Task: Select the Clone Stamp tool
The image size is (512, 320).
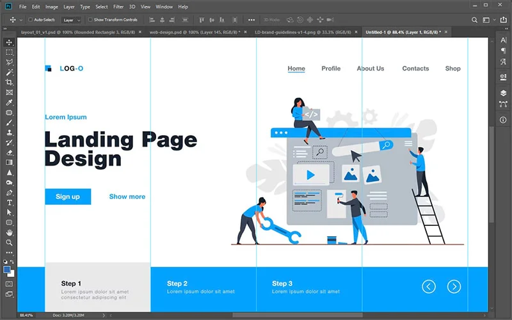Action: tap(9, 132)
